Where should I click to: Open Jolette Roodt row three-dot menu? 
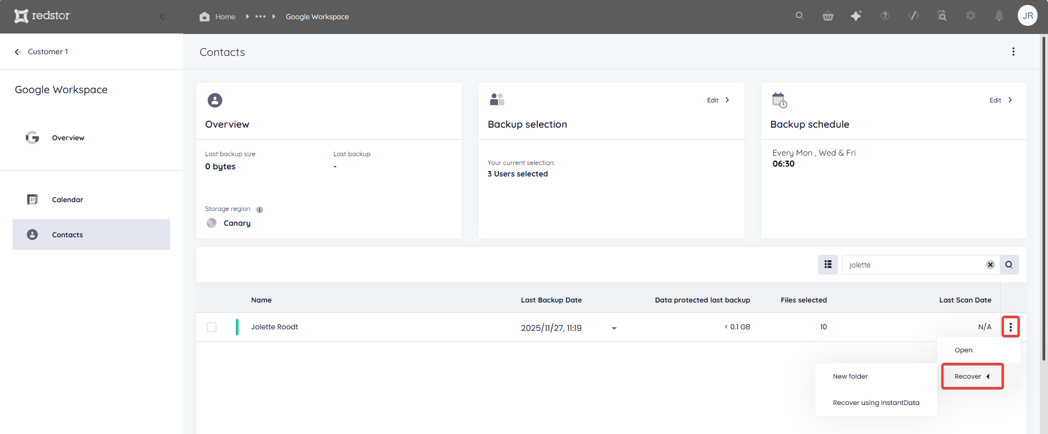click(1011, 327)
